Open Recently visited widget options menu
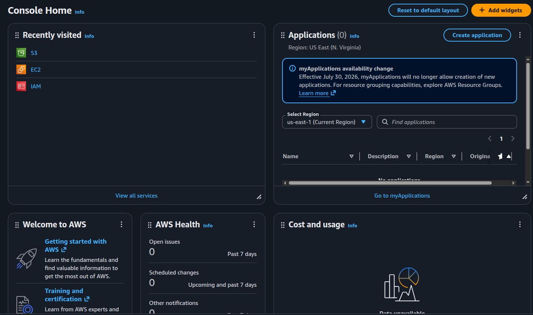The height and width of the screenshot is (315, 533). tap(254, 35)
